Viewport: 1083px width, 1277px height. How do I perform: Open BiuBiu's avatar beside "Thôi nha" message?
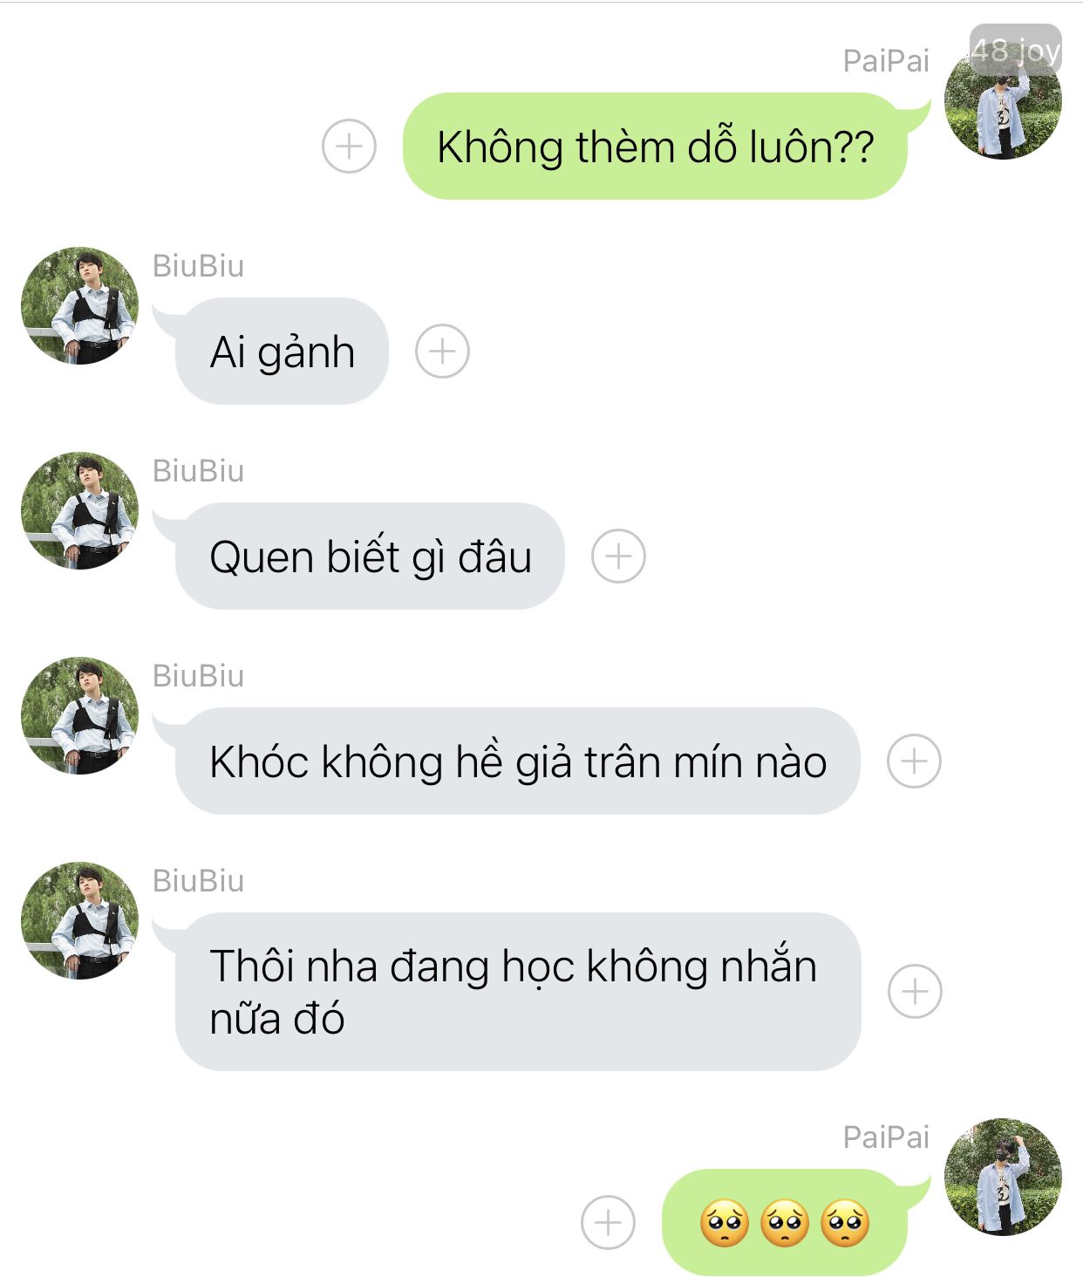pyautogui.click(x=79, y=920)
